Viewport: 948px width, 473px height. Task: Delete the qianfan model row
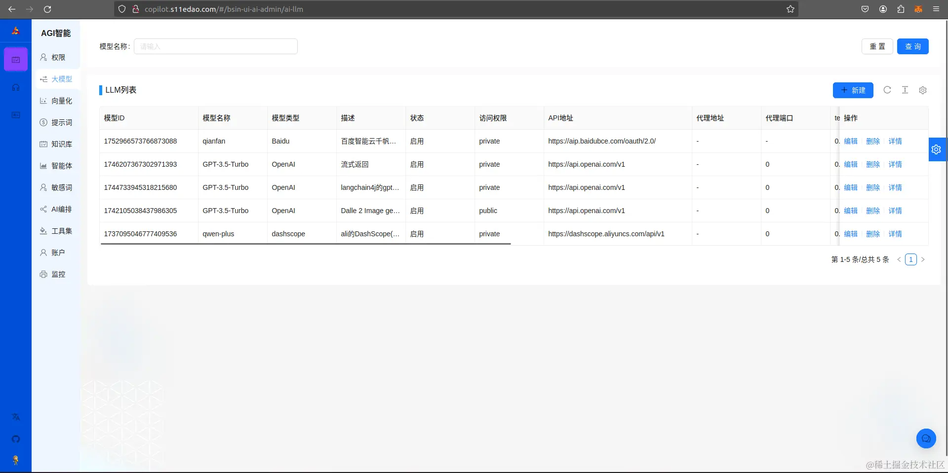[x=873, y=141]
